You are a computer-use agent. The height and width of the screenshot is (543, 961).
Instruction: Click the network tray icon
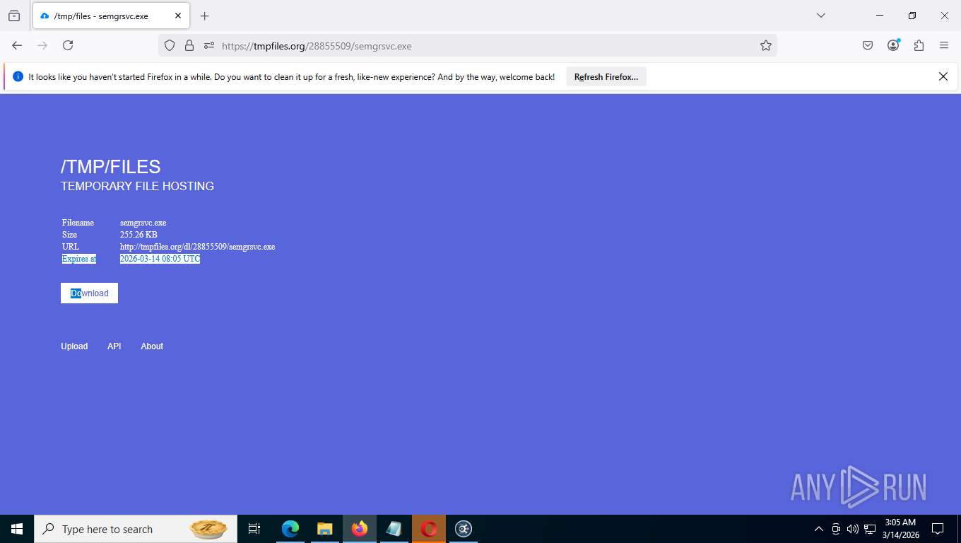pyautogui.click(x=870, y=529)
